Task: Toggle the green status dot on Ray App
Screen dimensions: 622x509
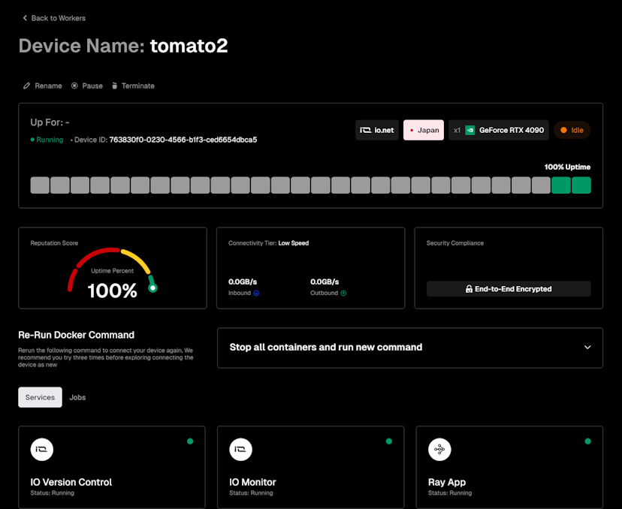Action: (x=587, y=443)
